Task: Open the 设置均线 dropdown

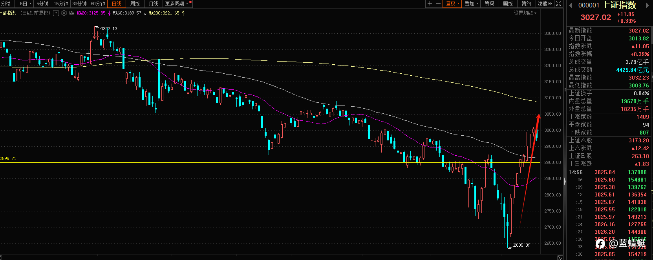Action: [x=525, y=13]
